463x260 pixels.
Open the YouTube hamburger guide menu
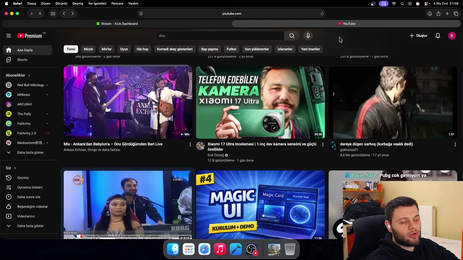9,36
